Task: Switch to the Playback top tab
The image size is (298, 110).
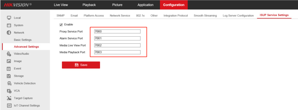Action: [x=89, y=5]
